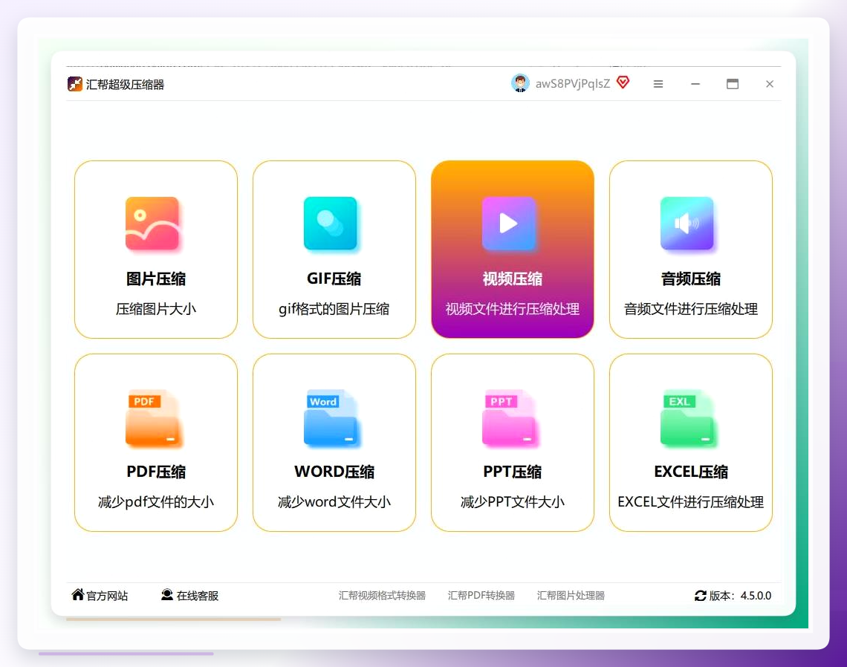The width and height of the screenshot is (847, 667).
Task: Click description 视频文件进行压缩处理
Action: pos(512,309)
